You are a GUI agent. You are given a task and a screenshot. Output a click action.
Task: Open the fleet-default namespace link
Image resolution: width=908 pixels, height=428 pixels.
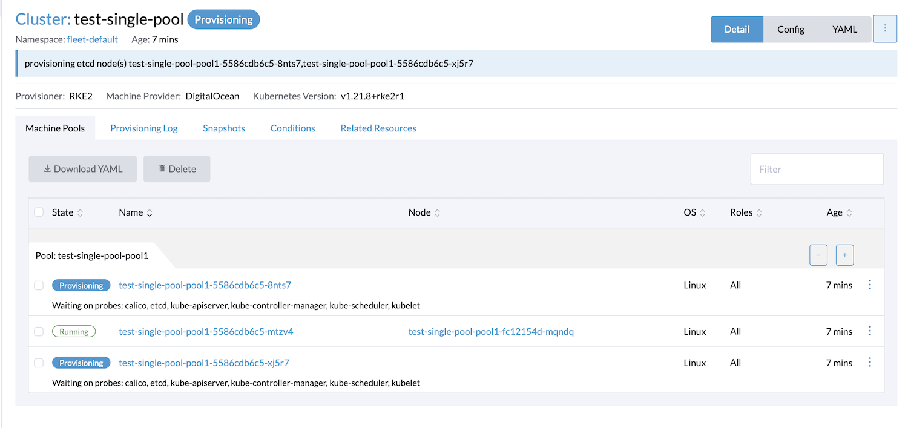93,39
